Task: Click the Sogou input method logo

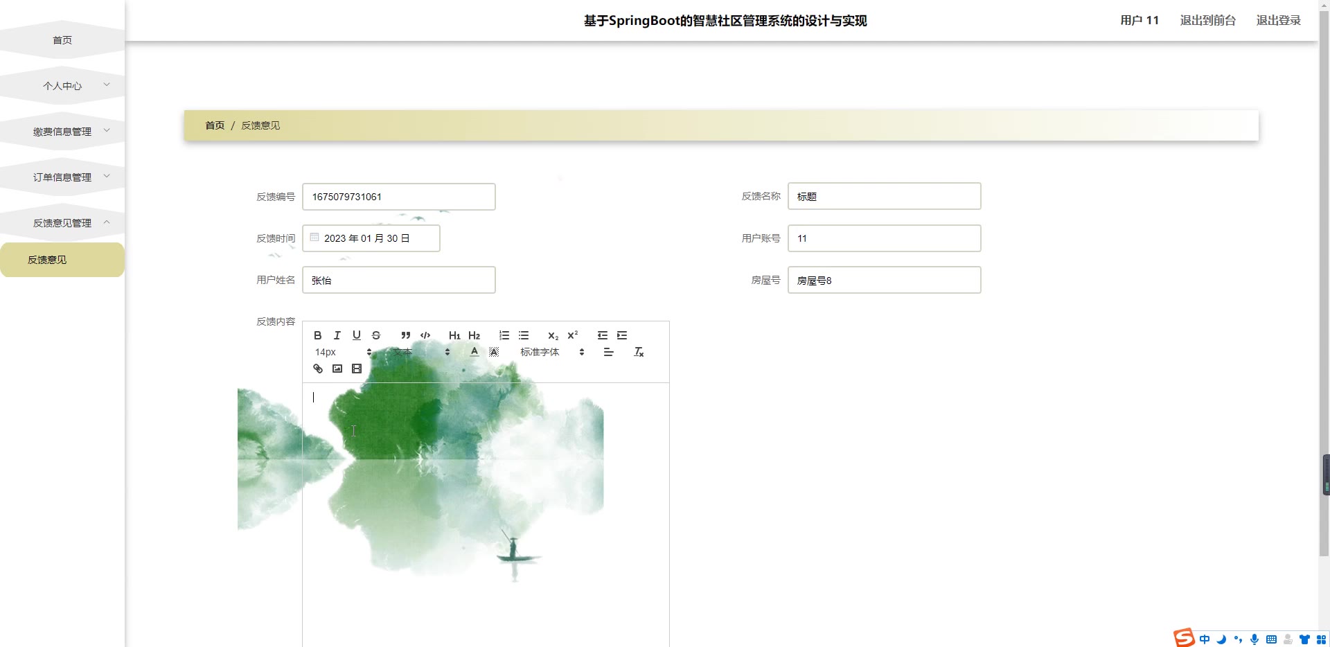Action: click(1184, 637)
